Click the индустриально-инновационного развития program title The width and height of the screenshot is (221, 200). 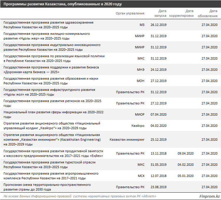(x=52, y=47)
